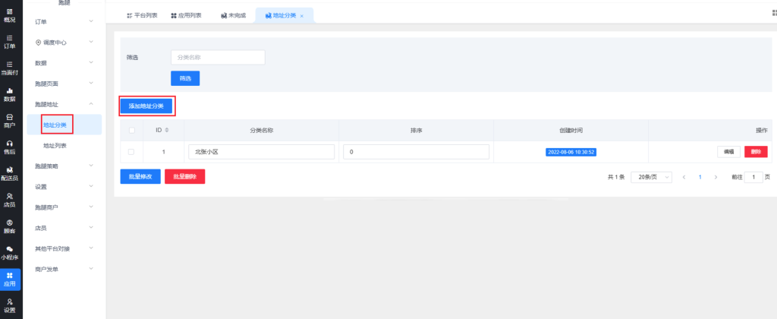Open the 概况 overview icon in sidebar
The width and height of the screenshot is (777, 319).
[9, 14]
